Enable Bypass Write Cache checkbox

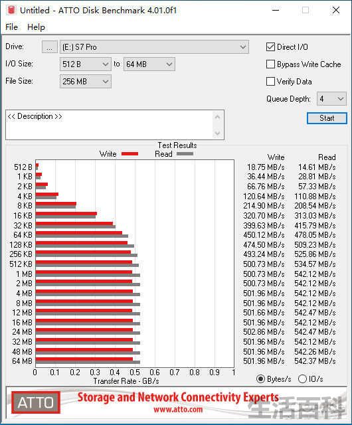point(270,64)
